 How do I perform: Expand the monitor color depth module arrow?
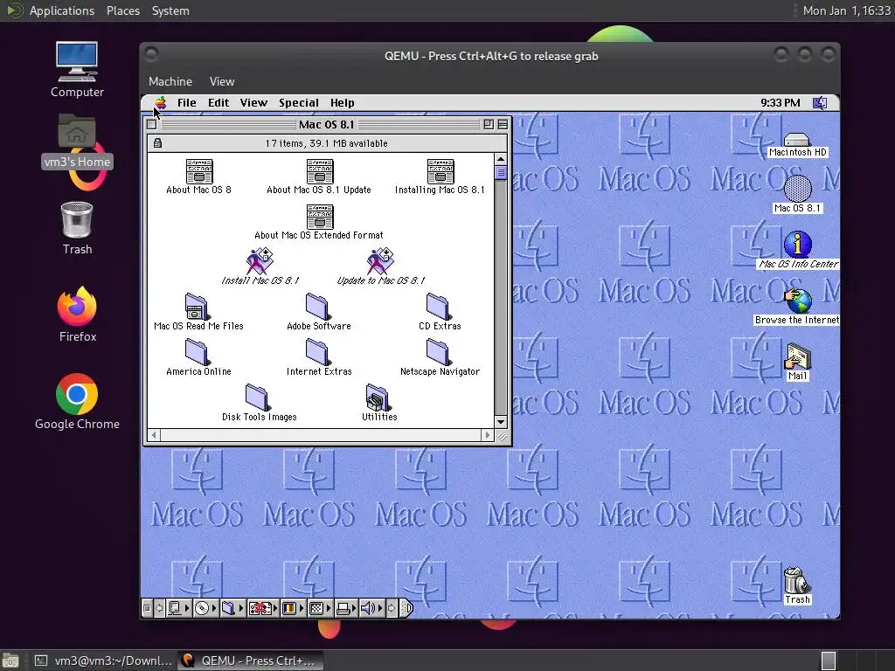pos(302,608)
